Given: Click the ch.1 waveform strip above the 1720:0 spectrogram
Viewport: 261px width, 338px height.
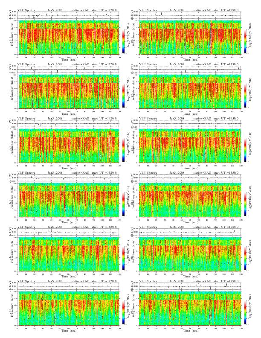Looking at the screenshot, I should tap(68, 286).
